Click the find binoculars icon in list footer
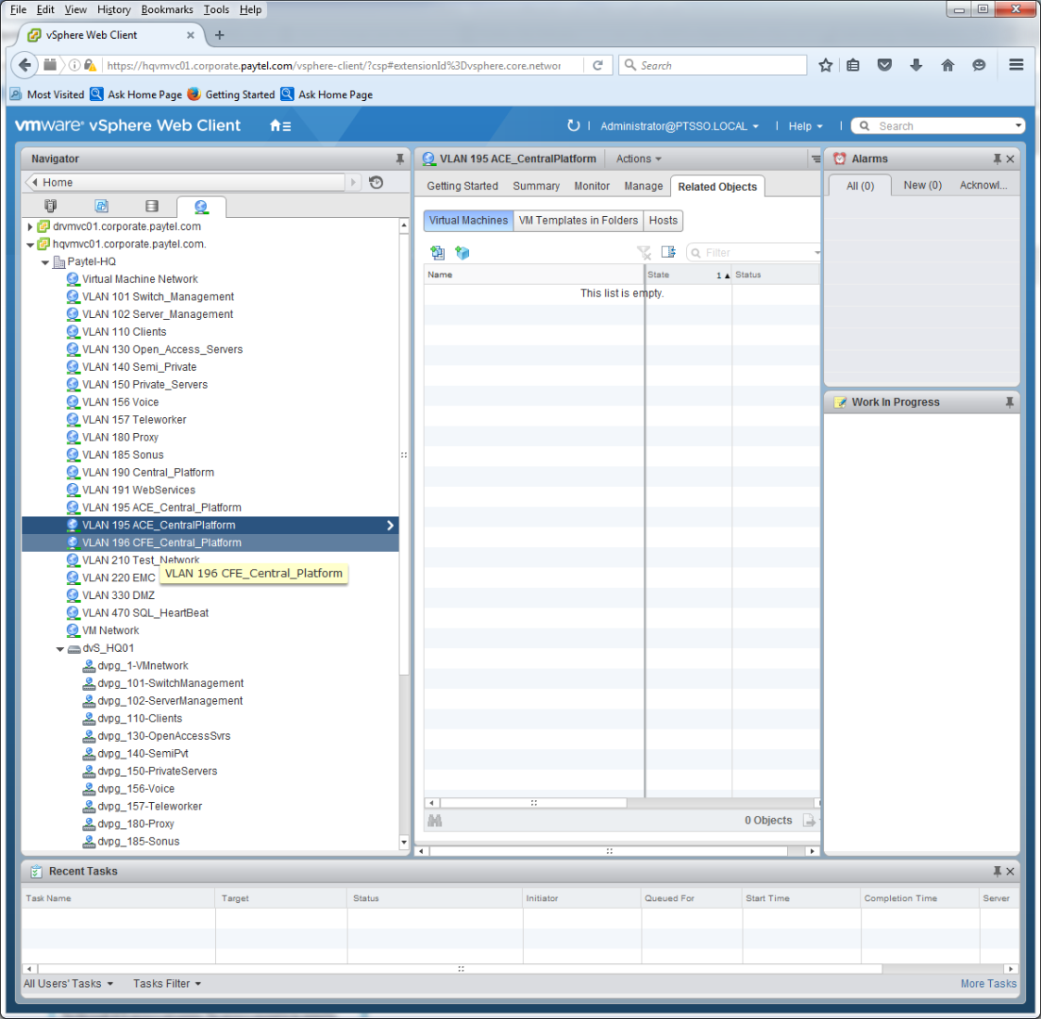The height and width of the screenshot is (1019, 1041). click(x=435, y=821)
